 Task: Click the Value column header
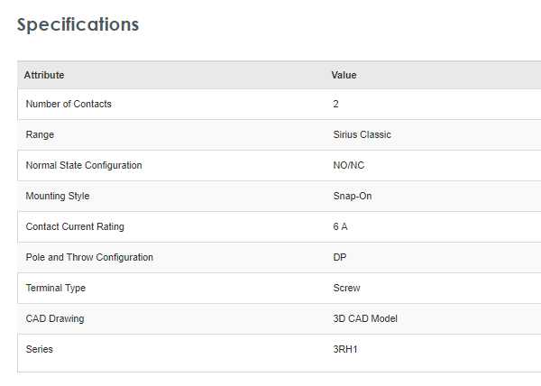click(344, 75)
